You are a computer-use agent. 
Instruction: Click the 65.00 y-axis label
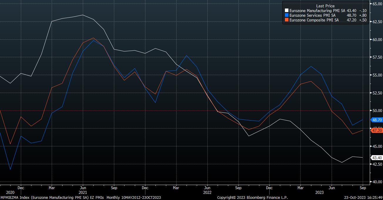coord(377,4)
